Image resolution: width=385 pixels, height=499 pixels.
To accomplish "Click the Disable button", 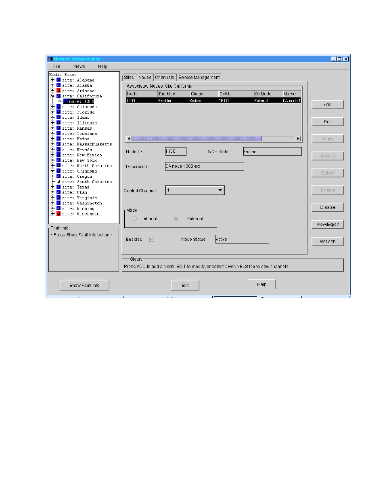I will tap(328, 207).
